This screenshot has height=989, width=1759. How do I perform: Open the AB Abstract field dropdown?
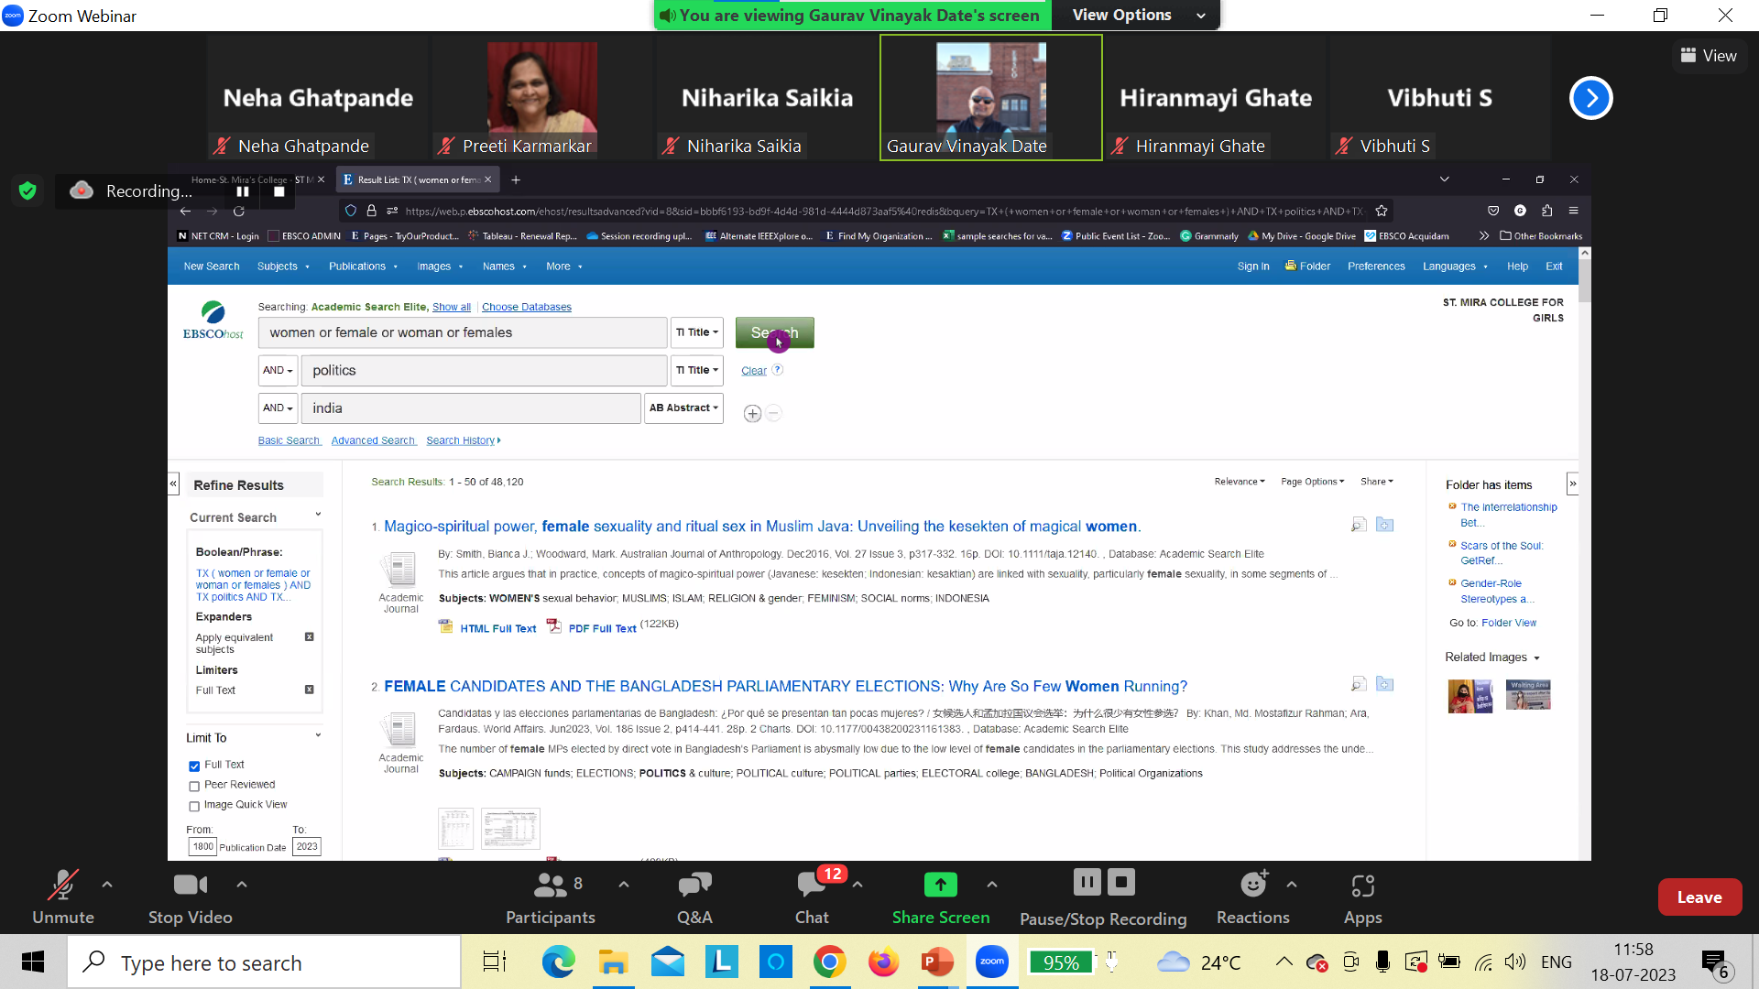tap(683, 408)
